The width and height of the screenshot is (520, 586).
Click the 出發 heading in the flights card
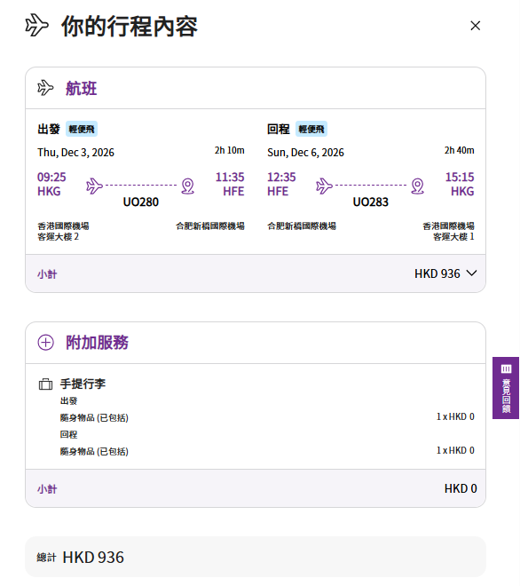click(x=49, y=130)
